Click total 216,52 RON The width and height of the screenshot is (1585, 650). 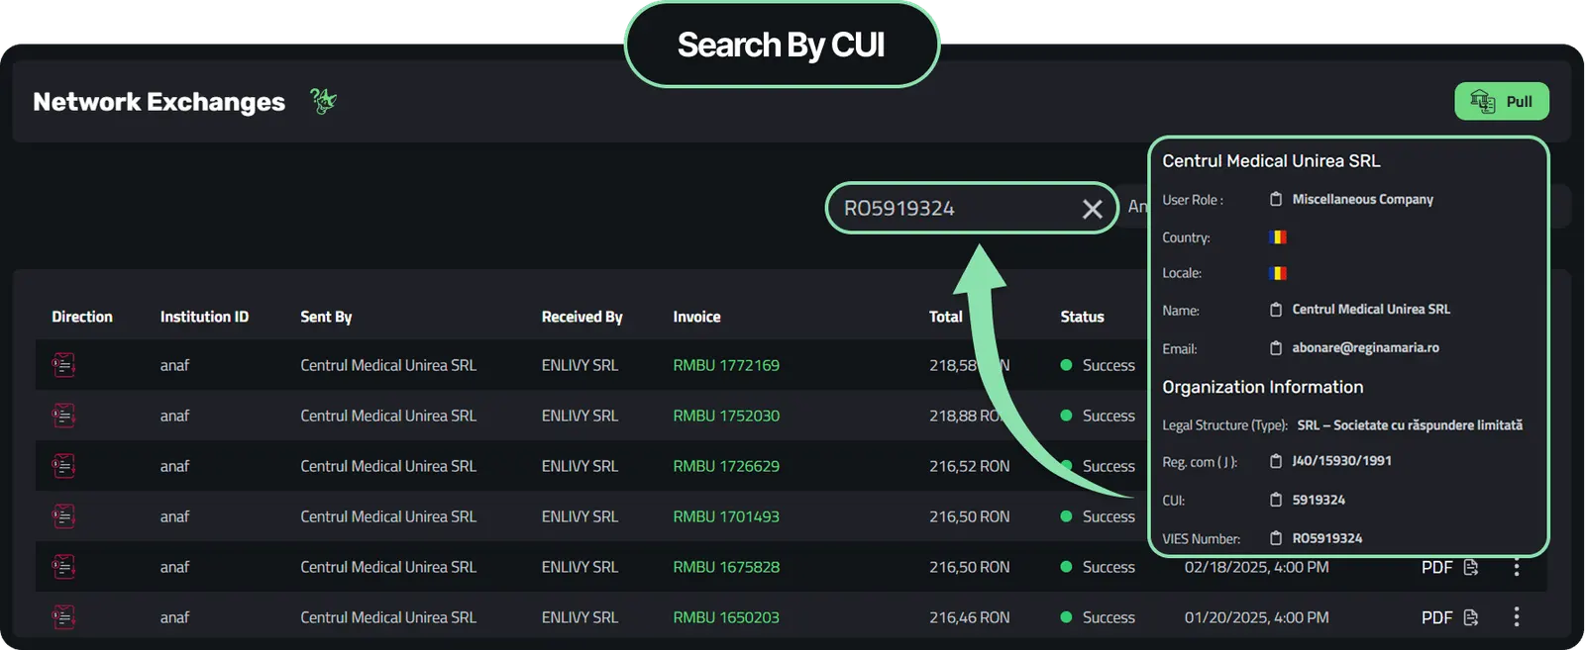[969, 466]
